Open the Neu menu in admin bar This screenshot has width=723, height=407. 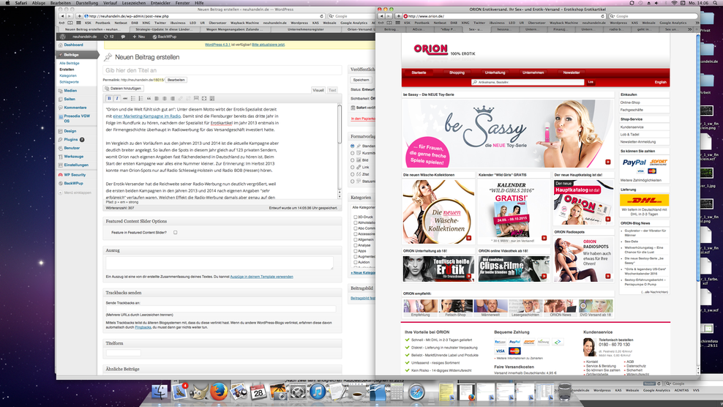click(139, 37)
